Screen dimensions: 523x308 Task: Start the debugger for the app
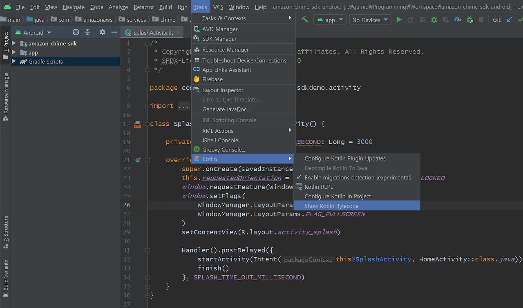pyautogui.click(x=434, y=19)
